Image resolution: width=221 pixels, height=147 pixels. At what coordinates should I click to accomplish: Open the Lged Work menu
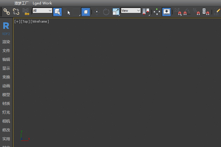coord(42,3)
